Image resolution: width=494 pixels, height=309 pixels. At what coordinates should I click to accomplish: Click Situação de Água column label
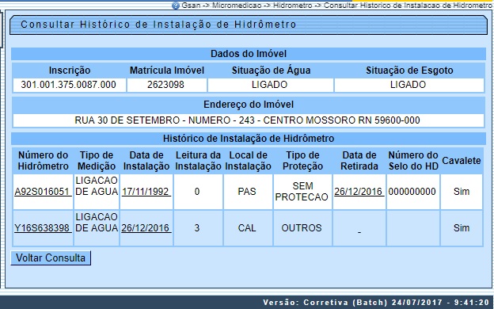[x=272, y=71]
